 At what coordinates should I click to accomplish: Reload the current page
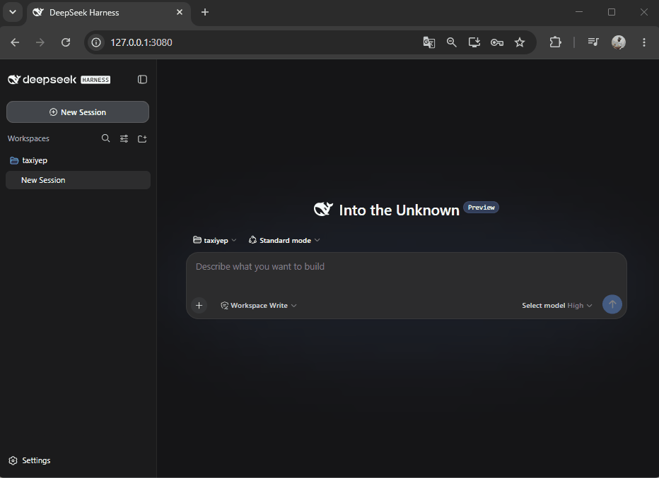tap(66, 42)
